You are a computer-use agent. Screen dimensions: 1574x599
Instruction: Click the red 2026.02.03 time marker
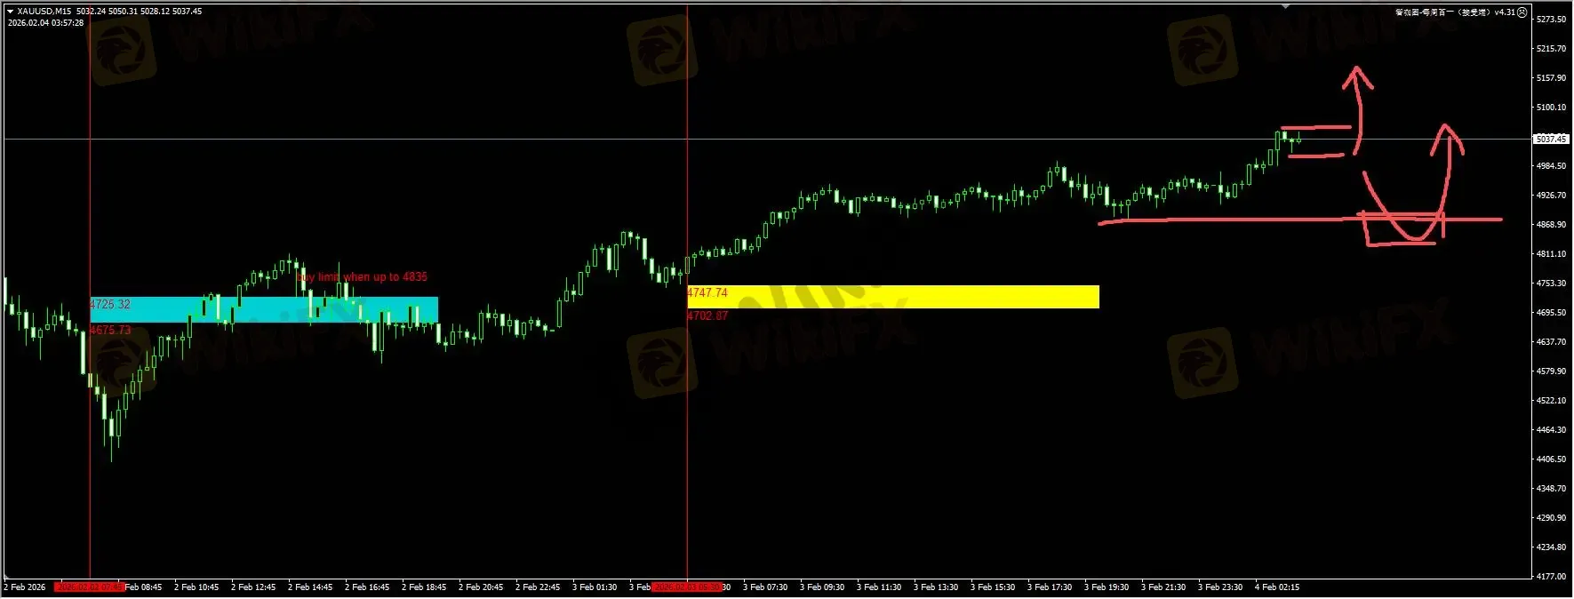(x=686, y=587)
